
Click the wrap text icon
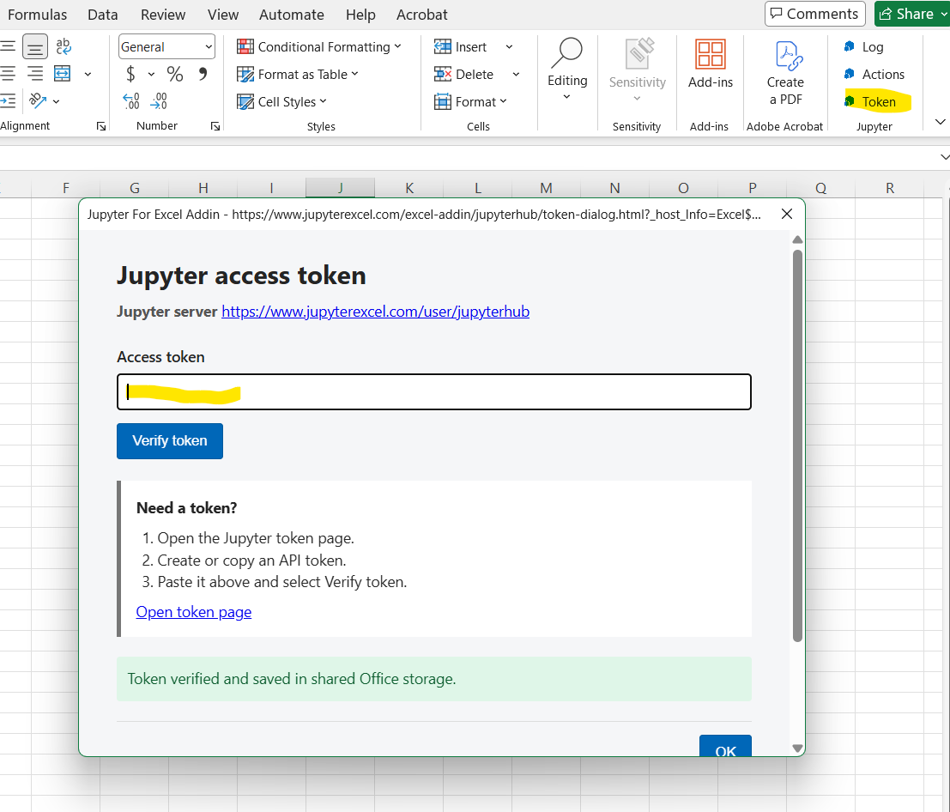[x=63, y=46]
